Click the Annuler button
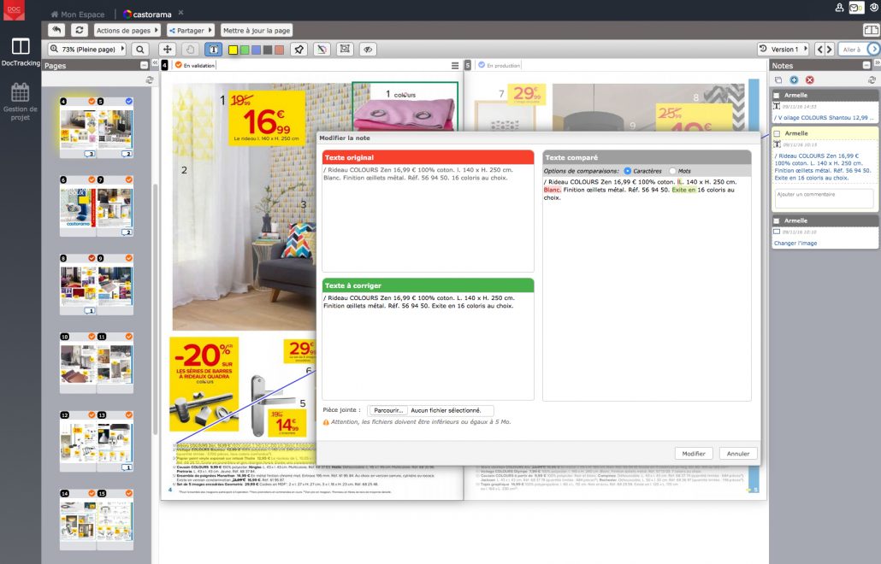This screenshot has width=881, height=564. 737,454
